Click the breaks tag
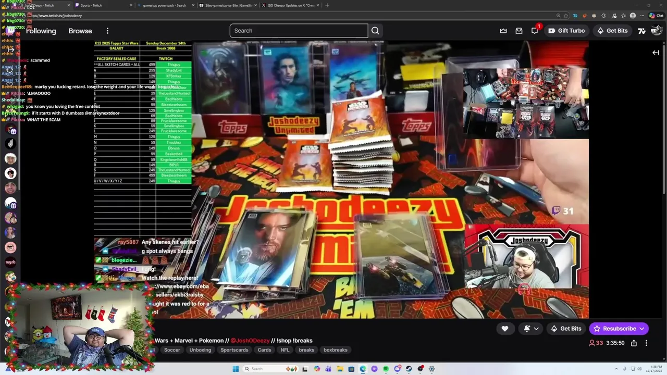 306,350
